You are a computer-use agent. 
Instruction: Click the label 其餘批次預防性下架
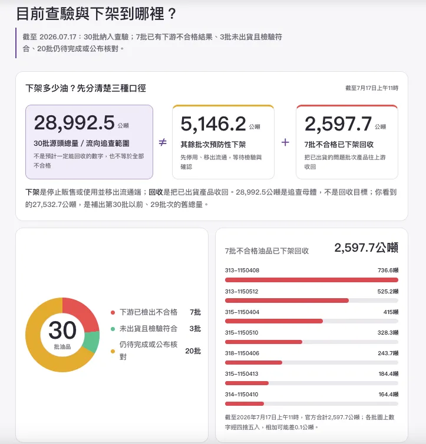pyautogui.click(x=213, y=145)
